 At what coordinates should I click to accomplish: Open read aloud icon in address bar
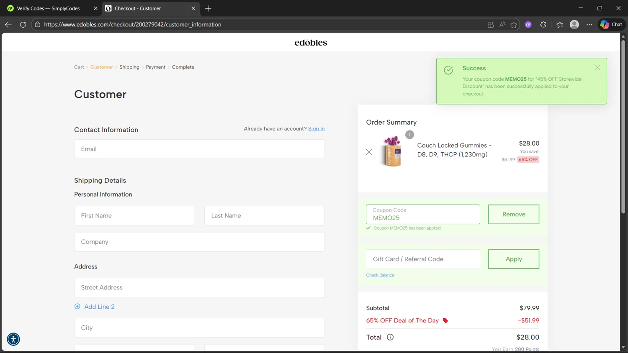click(502, 25)
